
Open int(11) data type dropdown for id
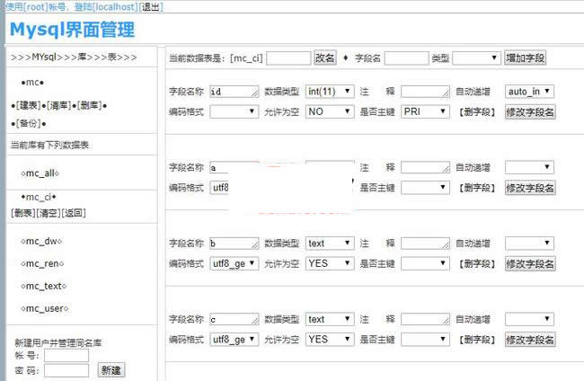[x=330, y=92]
